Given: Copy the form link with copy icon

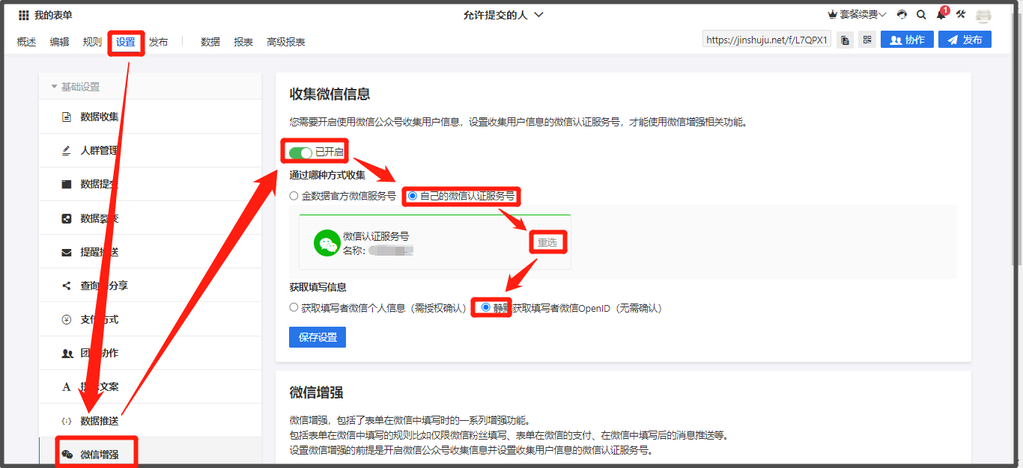Looking at the screenshot, I should (845, 40).
